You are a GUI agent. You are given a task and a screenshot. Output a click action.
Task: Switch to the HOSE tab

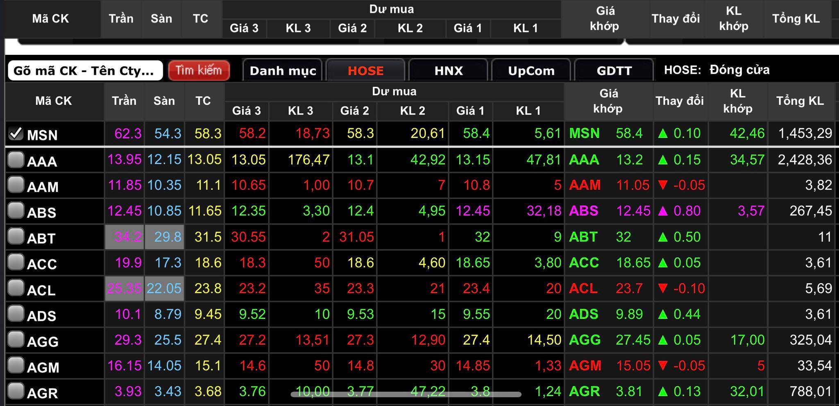(x=365, y=70)
